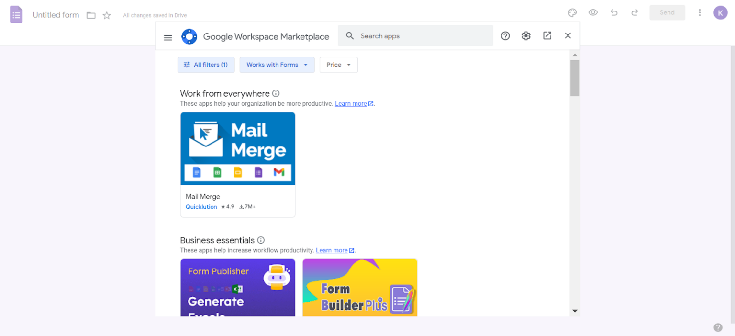Open Marketplace settings gear

[526, 35]
